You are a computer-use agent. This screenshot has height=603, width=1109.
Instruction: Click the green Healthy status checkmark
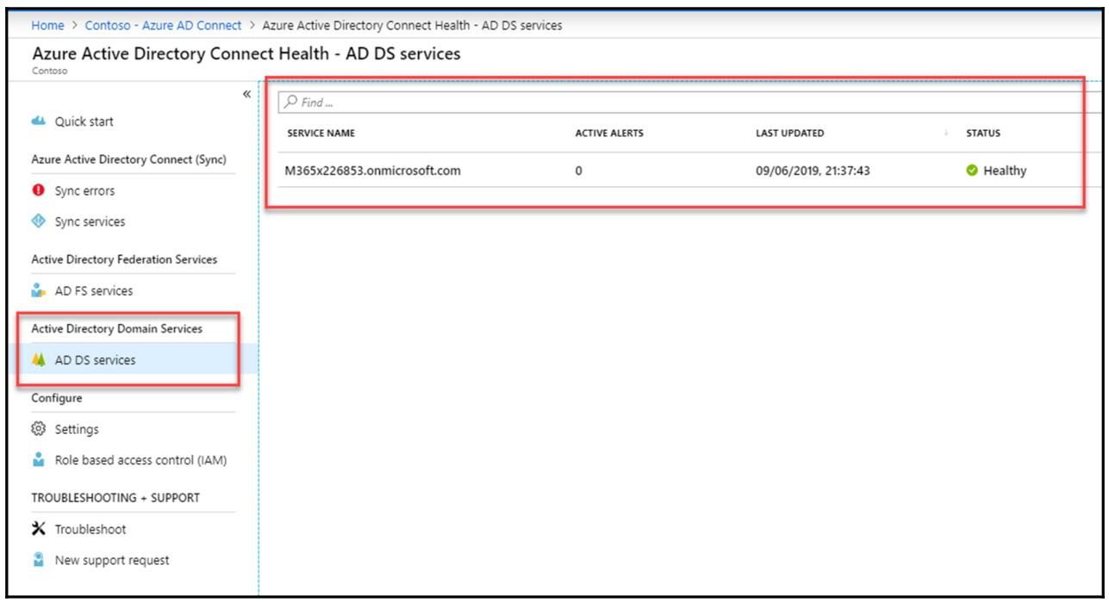(971, 171)
